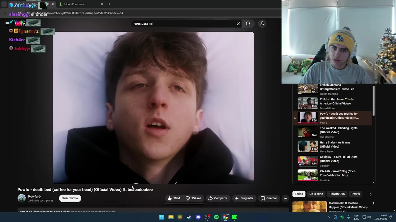Screen dimensions: 396x222
Task: Close the Inicio - Chess.com tab
Action: [102, 4]
